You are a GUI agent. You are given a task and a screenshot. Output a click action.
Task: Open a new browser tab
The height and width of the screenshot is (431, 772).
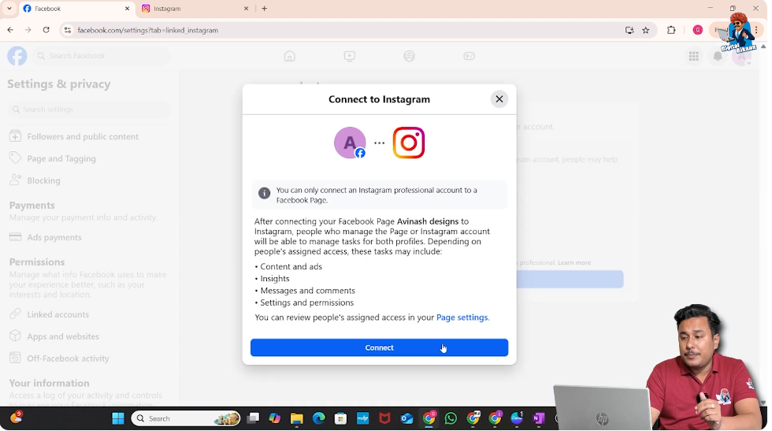coord(265,9)
